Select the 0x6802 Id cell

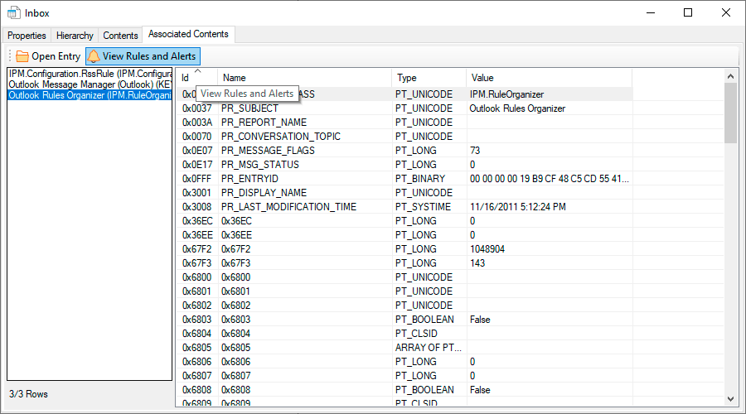click(197, 306)
